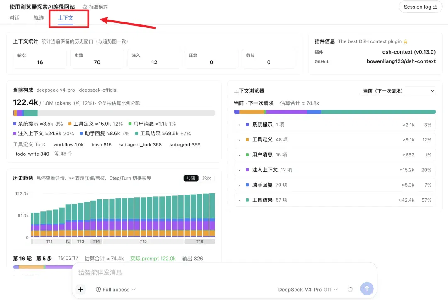Click the message input 给智能体发消息

(x=224, y=272)
